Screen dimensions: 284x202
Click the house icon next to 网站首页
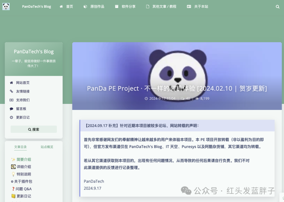pyautogui.click(x=11, y=83)
